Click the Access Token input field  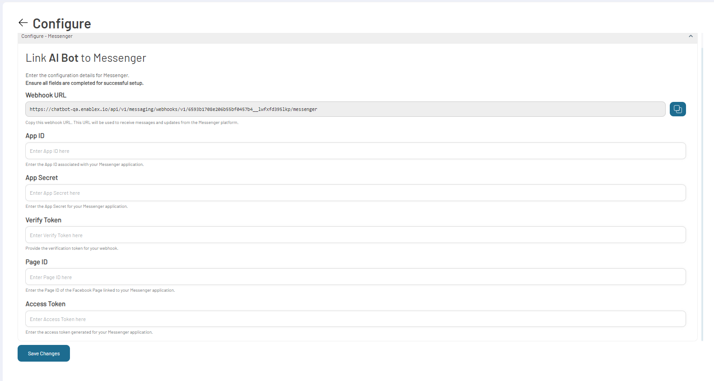[356, 319]
